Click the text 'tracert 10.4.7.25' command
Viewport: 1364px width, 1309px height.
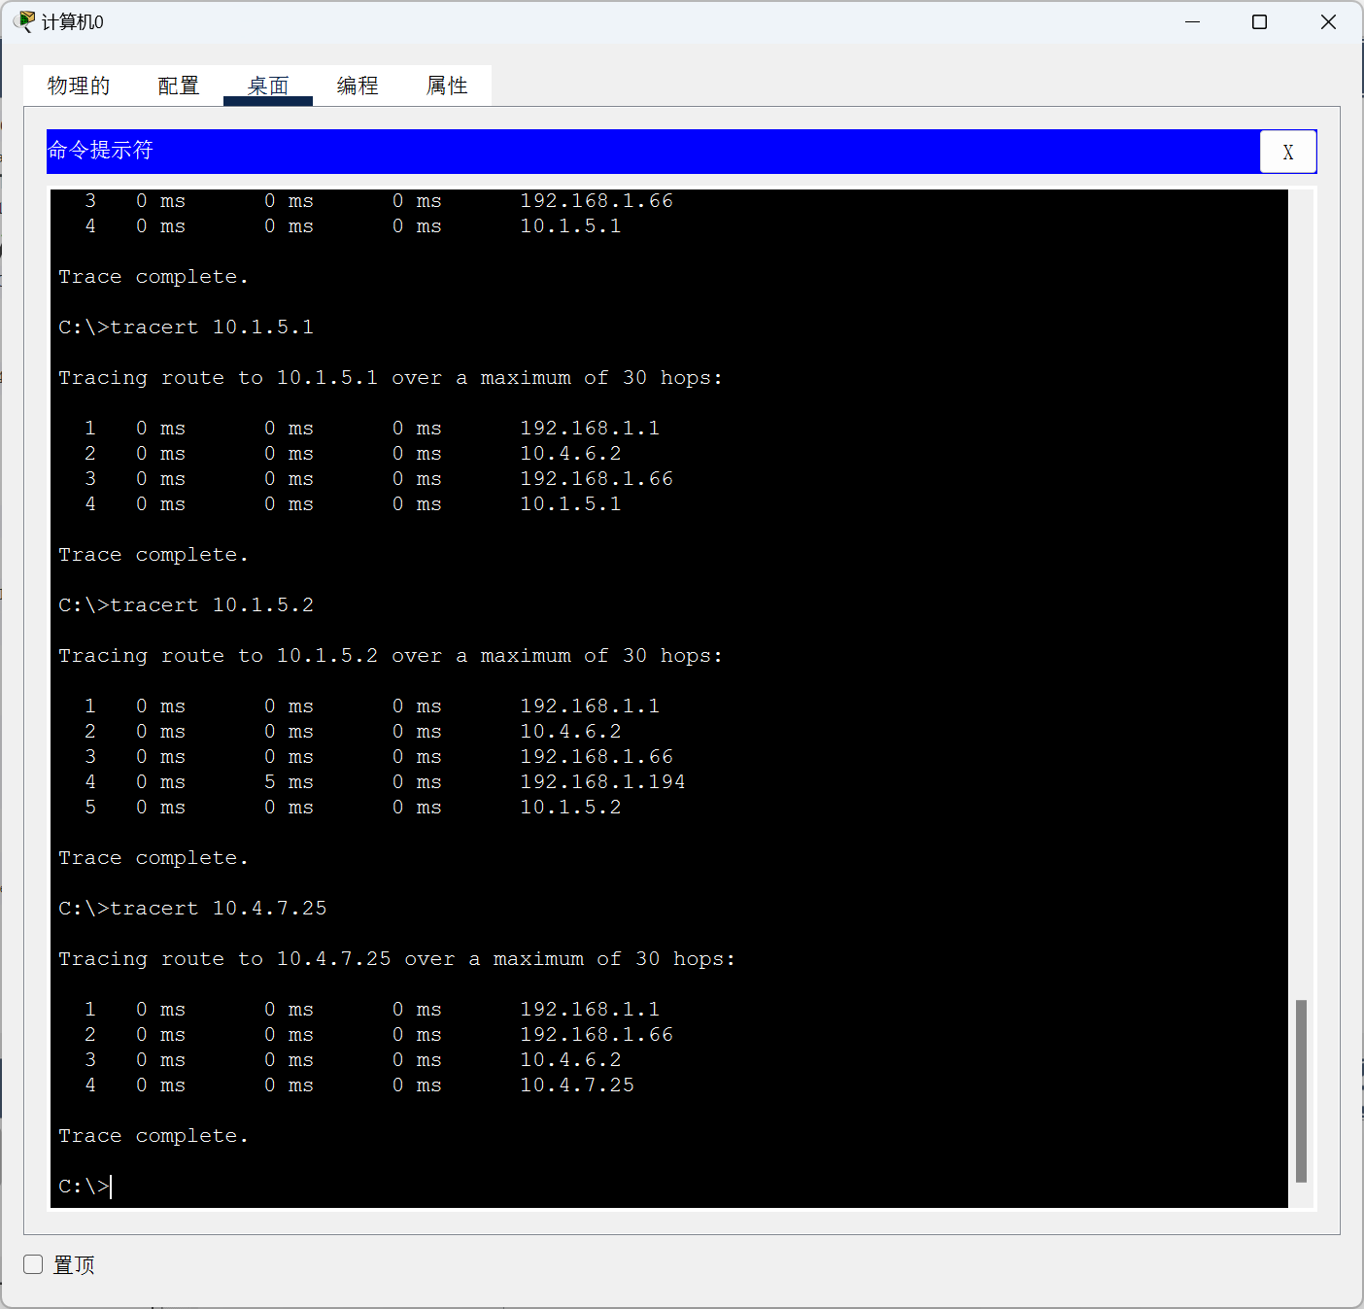[x=219, y=909]
